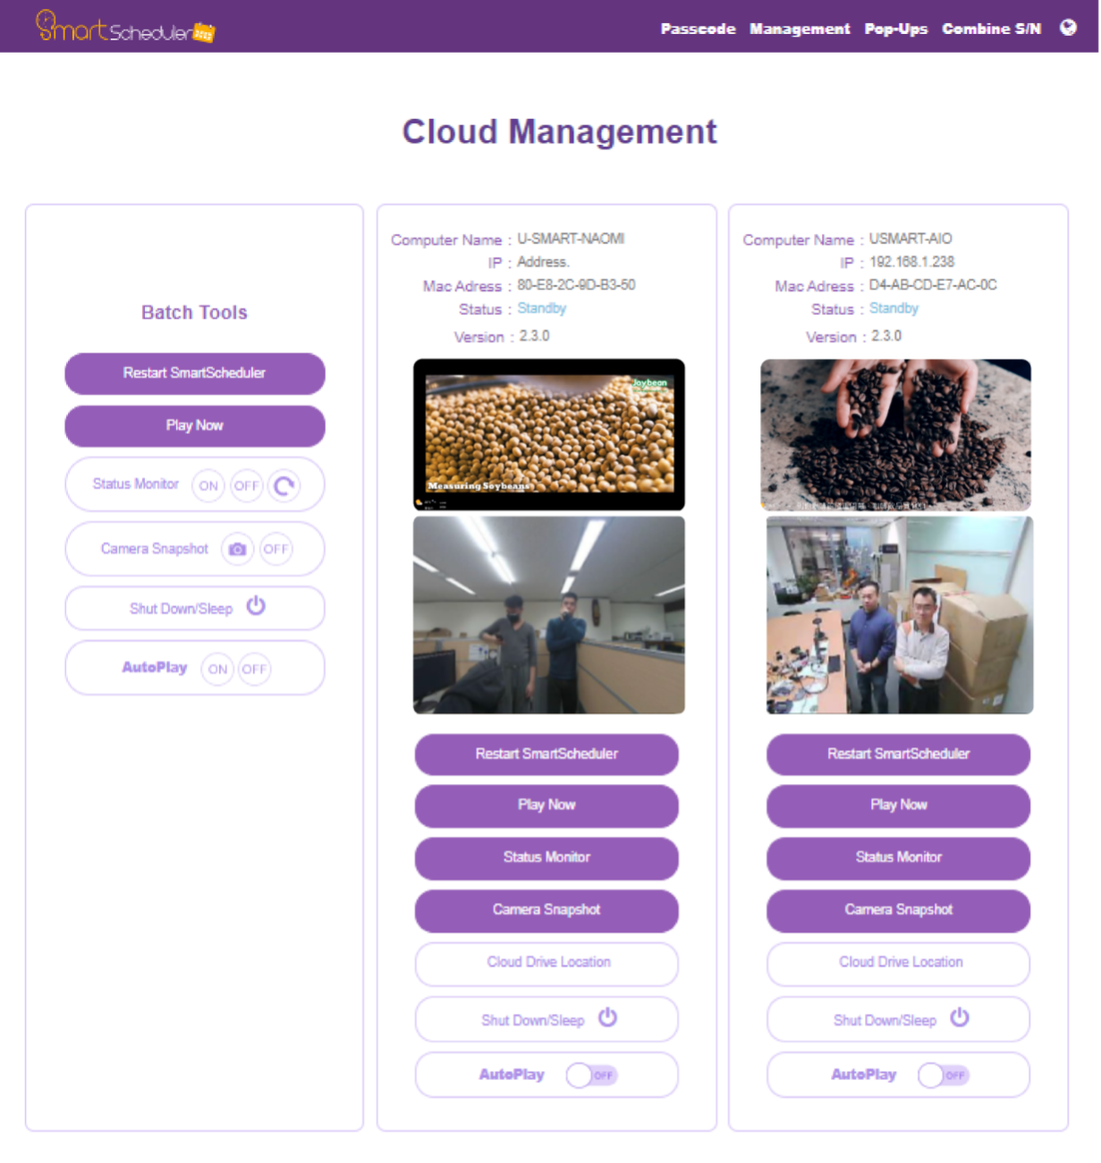Viewport: 1101px width, 1163px height.
Task: Toggle AutoPlay switch for USMART-AIO
Action: click(944, 1075)
